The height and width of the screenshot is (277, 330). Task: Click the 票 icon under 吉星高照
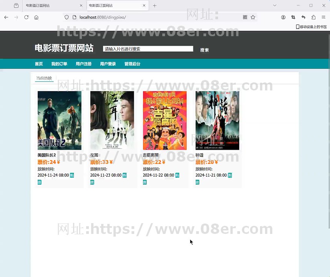[145, 182]
